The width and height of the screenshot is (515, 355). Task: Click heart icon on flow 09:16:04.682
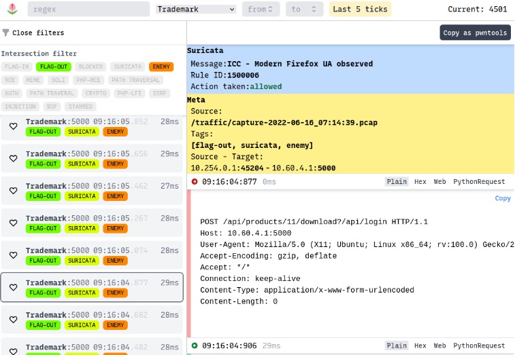[x=13, y=320]
